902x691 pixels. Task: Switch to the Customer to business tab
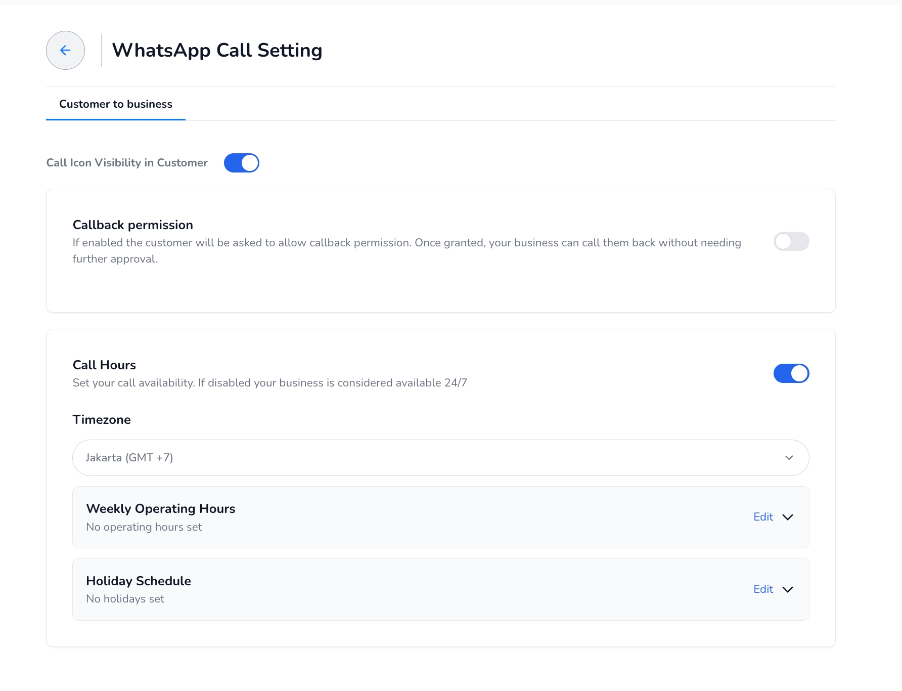coord(116,104)
